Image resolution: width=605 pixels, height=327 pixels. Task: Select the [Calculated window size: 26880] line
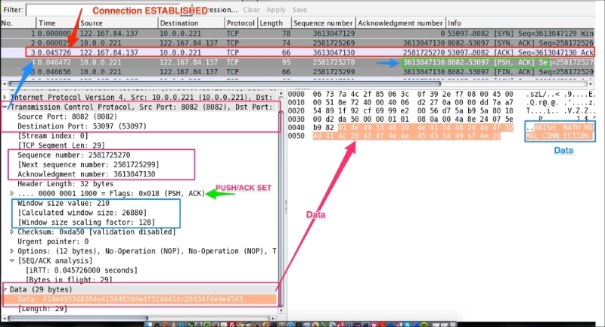point(82,213)
